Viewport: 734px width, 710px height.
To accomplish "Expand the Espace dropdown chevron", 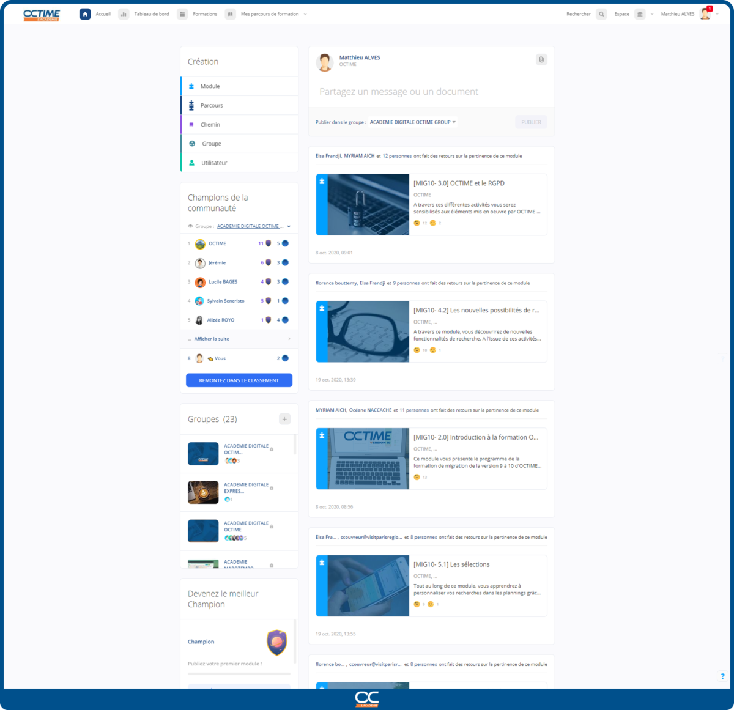I will pos(652,14).
